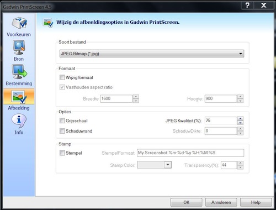Decrease JPEG Kwaliteit with down arrow
Viewport: 276px width, 210px height.
pos(240,123)
